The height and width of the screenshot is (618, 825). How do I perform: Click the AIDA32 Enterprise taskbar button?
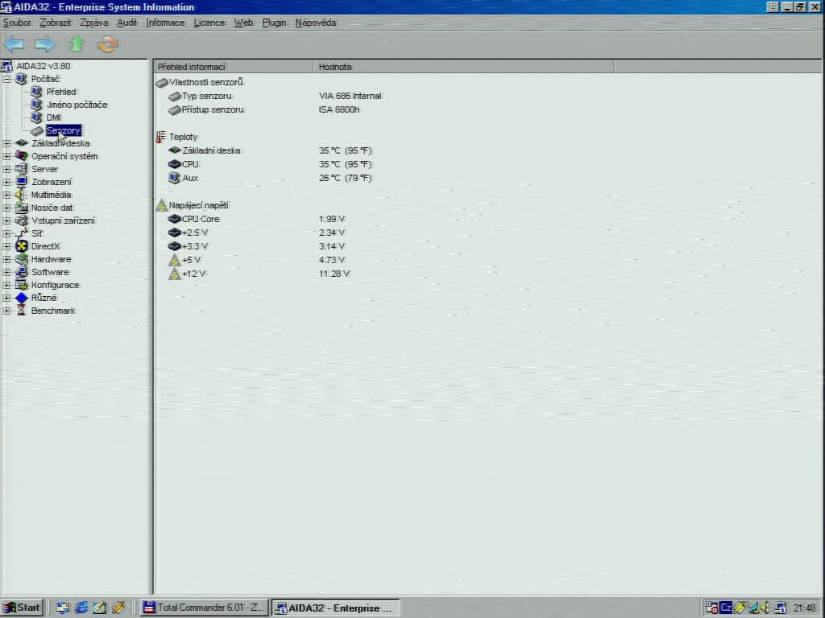point(335,608)
